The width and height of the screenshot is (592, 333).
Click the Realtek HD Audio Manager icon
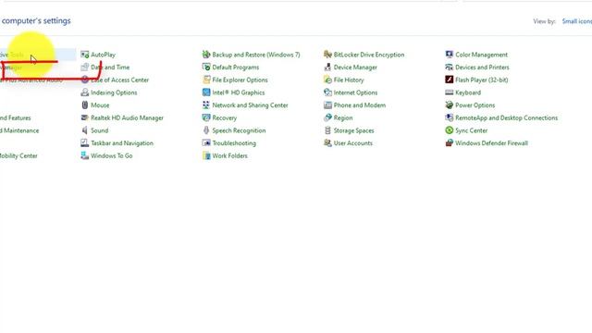tap(84, 117)
